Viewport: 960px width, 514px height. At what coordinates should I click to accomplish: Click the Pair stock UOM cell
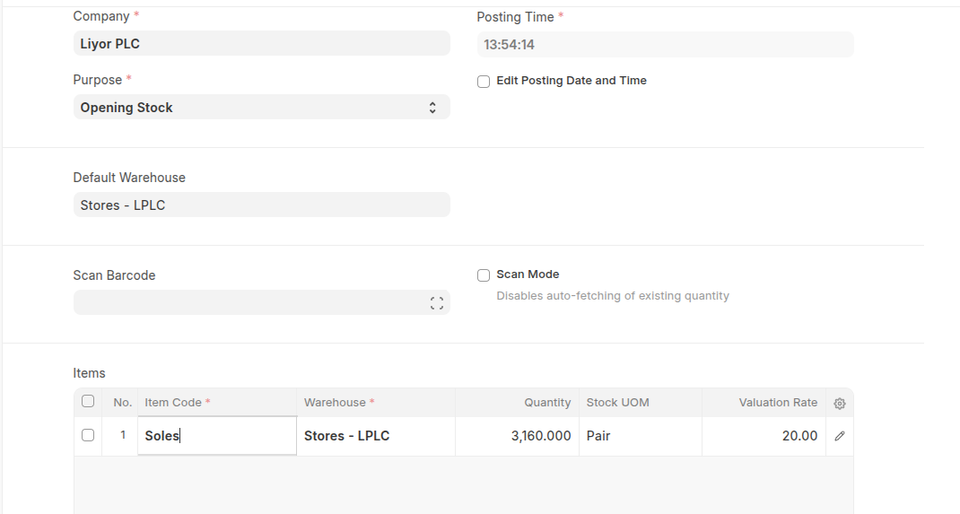coord(640,436)
